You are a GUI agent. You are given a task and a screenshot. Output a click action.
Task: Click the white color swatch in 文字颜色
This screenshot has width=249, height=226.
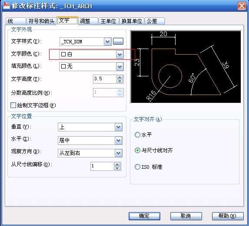pos(63,54)
